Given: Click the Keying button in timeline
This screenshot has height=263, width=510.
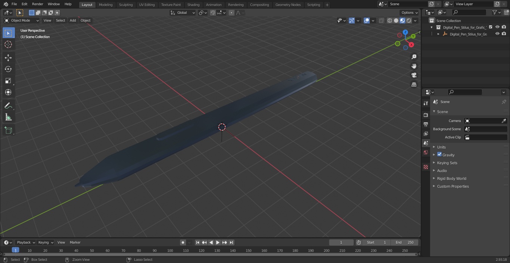Looking at the screenshot, I should pos(45,242).
